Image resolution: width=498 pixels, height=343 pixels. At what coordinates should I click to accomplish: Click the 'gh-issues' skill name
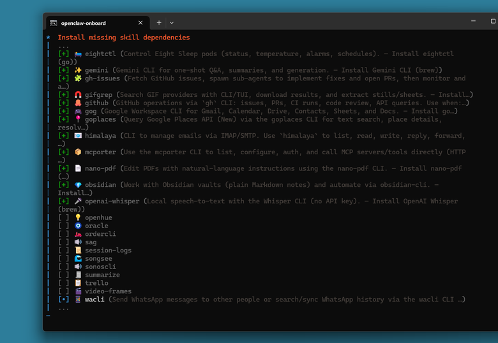[102, 78]
